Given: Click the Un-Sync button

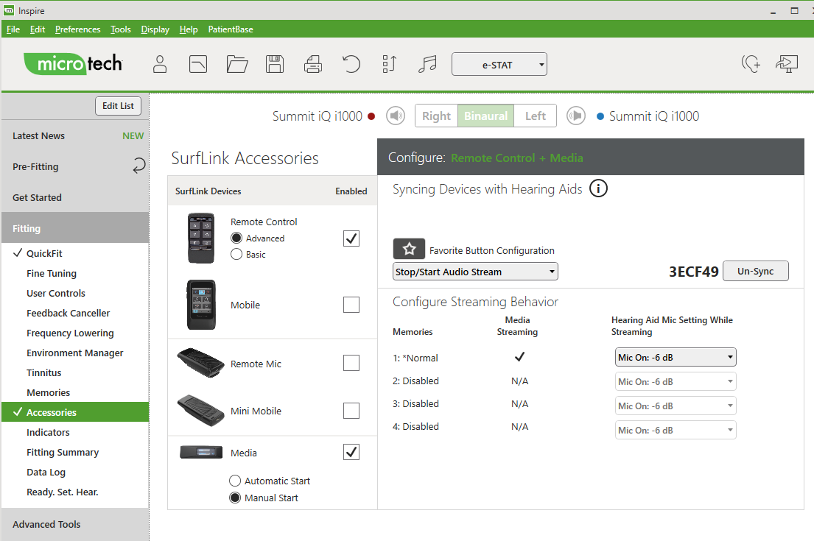Looking at the screenshot, I should point(755,272).
